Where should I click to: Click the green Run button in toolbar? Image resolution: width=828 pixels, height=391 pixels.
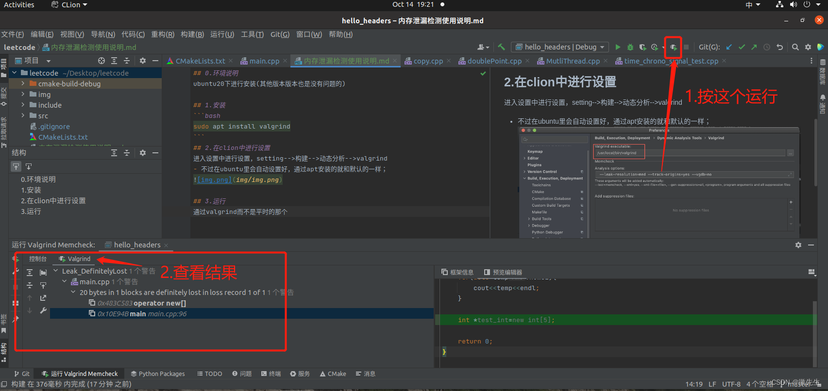pyautogui.click(x=618, y=47)
